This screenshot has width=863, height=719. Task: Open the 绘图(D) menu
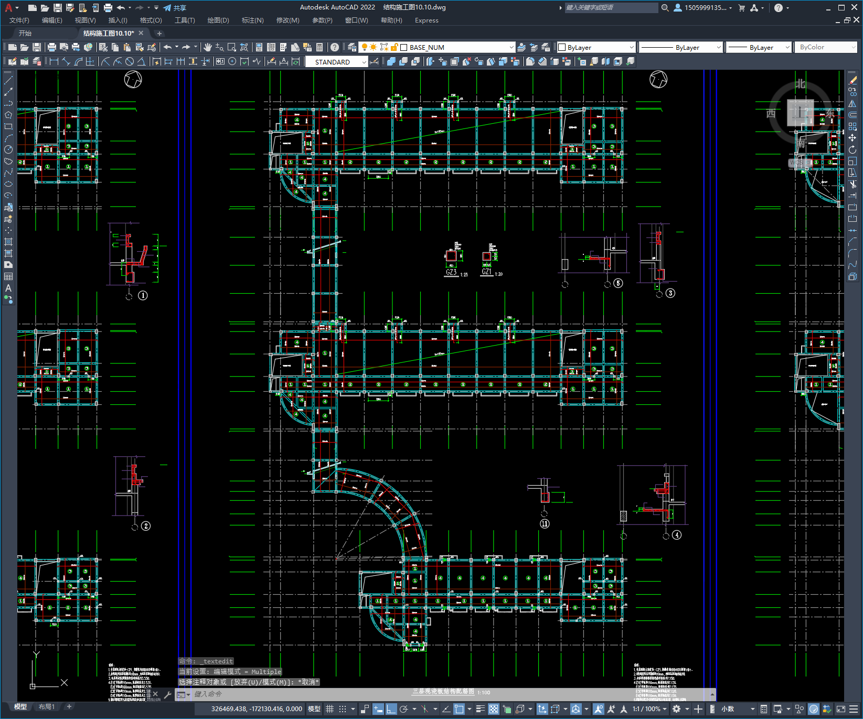[x=218, y=20]
